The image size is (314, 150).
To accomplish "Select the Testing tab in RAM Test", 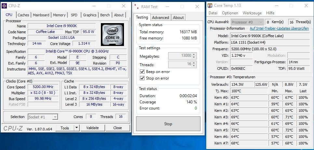I will coord(142,17).
